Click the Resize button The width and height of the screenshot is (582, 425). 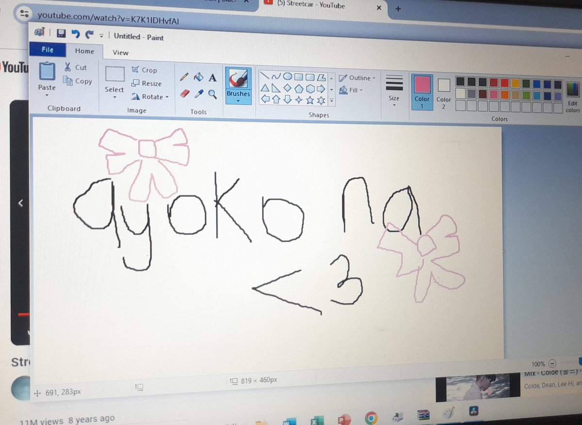pyautogui.click(x=146, y=83)
